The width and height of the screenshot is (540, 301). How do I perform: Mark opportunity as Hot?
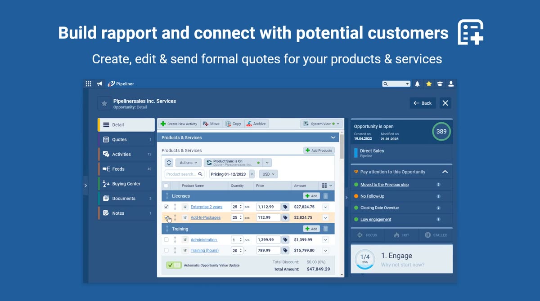401,235
